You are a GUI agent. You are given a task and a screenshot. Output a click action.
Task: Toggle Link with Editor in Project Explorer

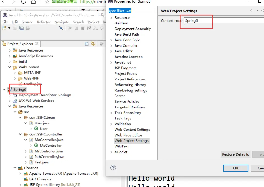point(93,44)
